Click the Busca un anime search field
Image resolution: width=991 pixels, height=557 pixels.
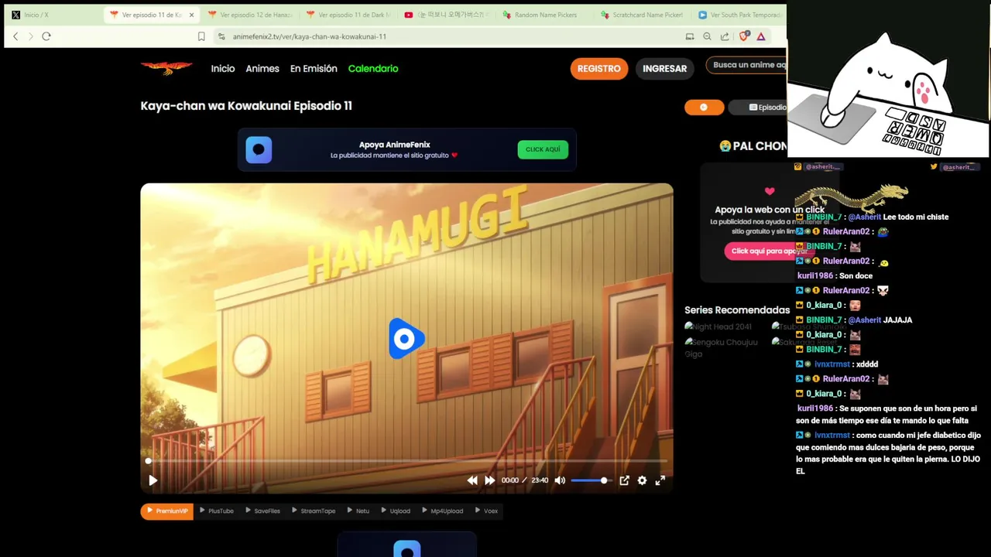[x=746, y=65]
